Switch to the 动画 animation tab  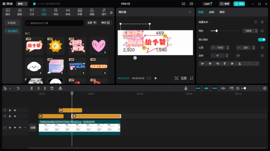click(211, 12)
